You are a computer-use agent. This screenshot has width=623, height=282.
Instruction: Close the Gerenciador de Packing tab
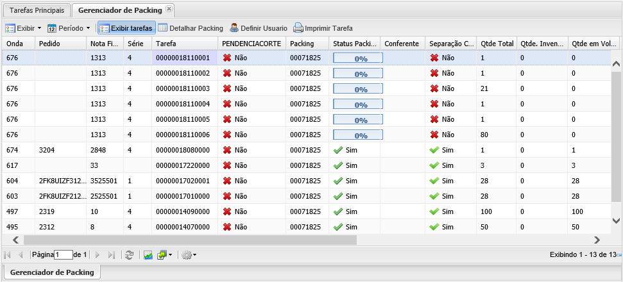click(169, 9)
